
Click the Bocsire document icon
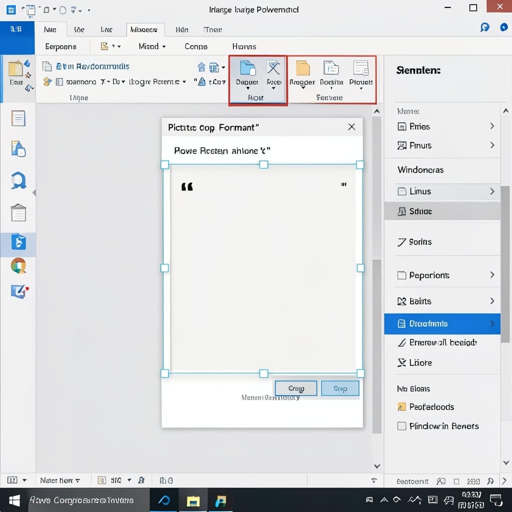coord(331,68)
